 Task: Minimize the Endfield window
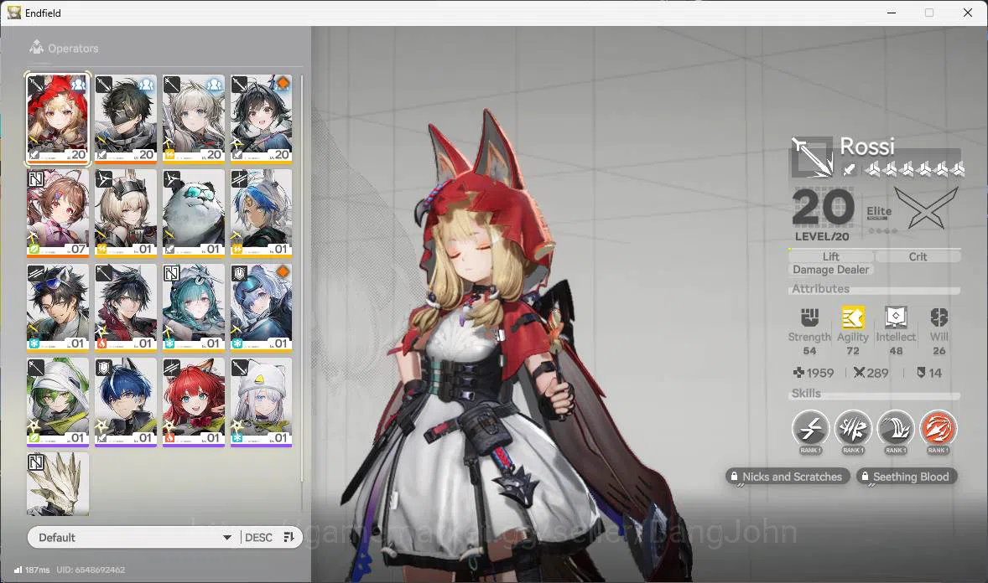tap(892, 13)
